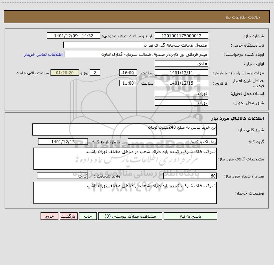Image resolution: width=274 pixels, height=265 pixels.
Task: Click the label نام دستگاه خریدار
Action: [x=247, y=46]
